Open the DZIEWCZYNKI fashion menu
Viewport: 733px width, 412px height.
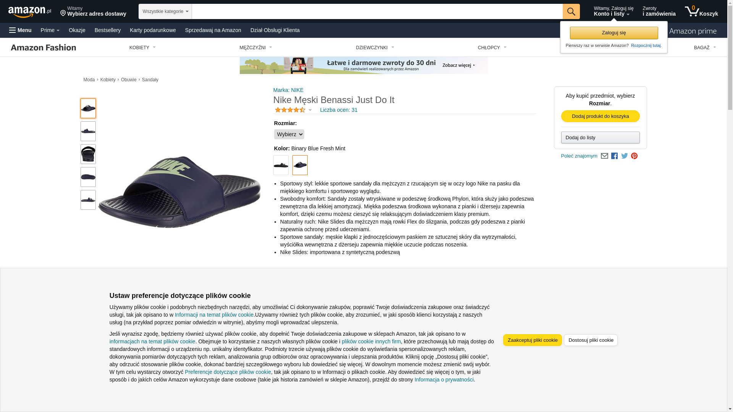point(375,48)
